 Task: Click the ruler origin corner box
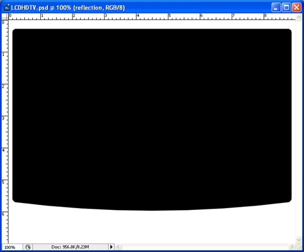[5, 16]
